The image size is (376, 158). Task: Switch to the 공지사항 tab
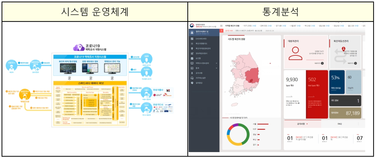click(302, 124)
